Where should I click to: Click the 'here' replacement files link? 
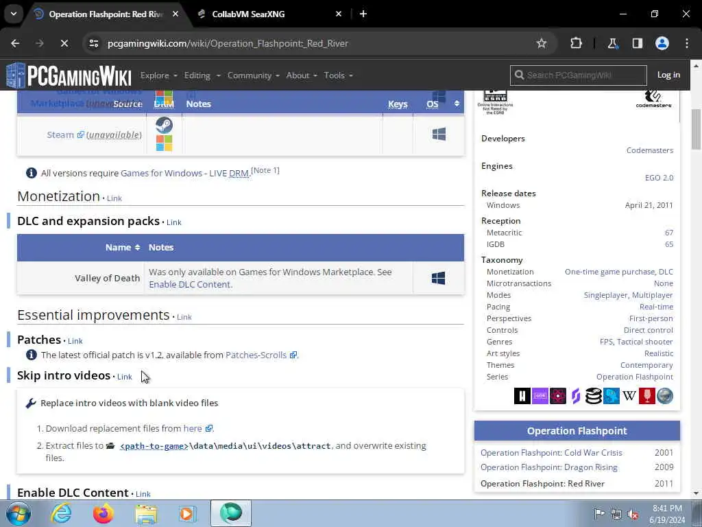(197, 428)
